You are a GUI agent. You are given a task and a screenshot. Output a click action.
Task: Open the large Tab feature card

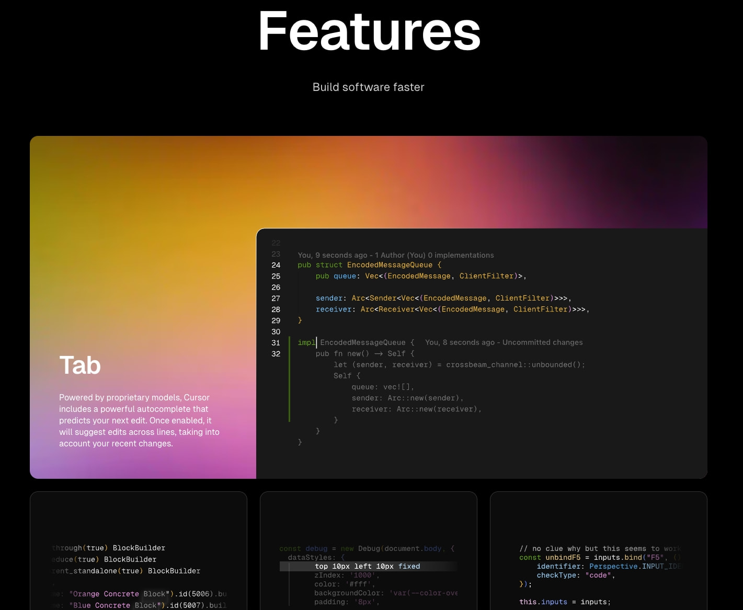tap(369, 307)
